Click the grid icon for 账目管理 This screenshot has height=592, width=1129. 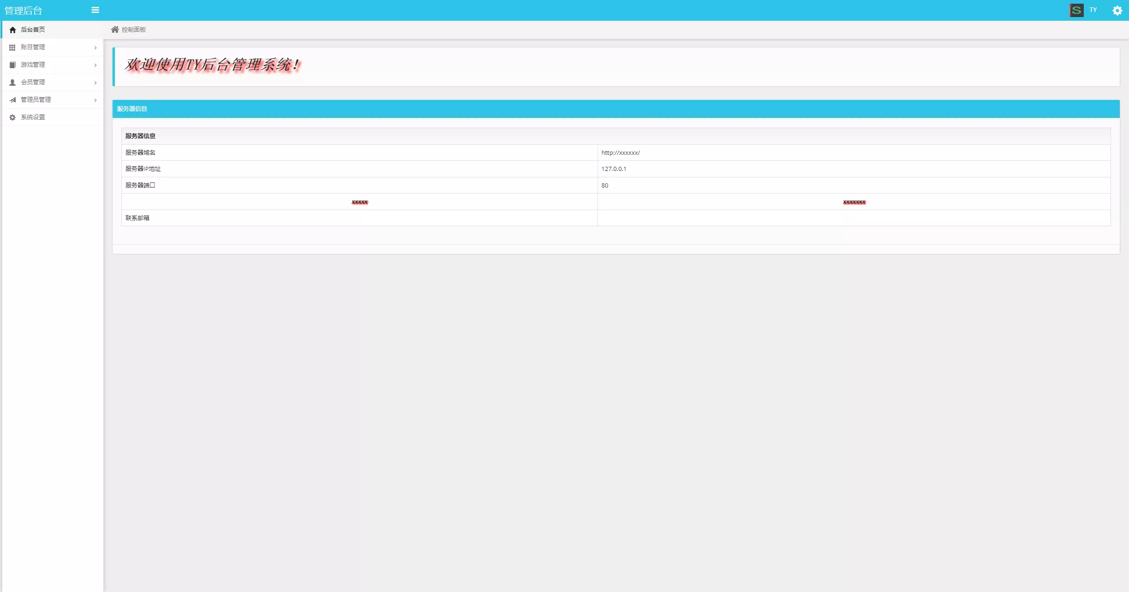click(x=12, y=47)
